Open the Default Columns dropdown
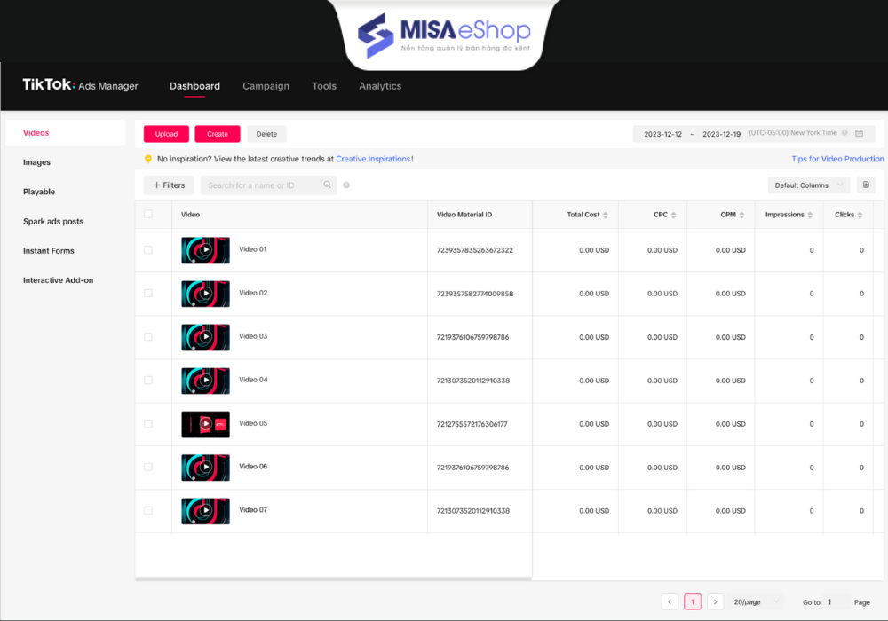Screen dimensions: 888x621 coord(809,185)
